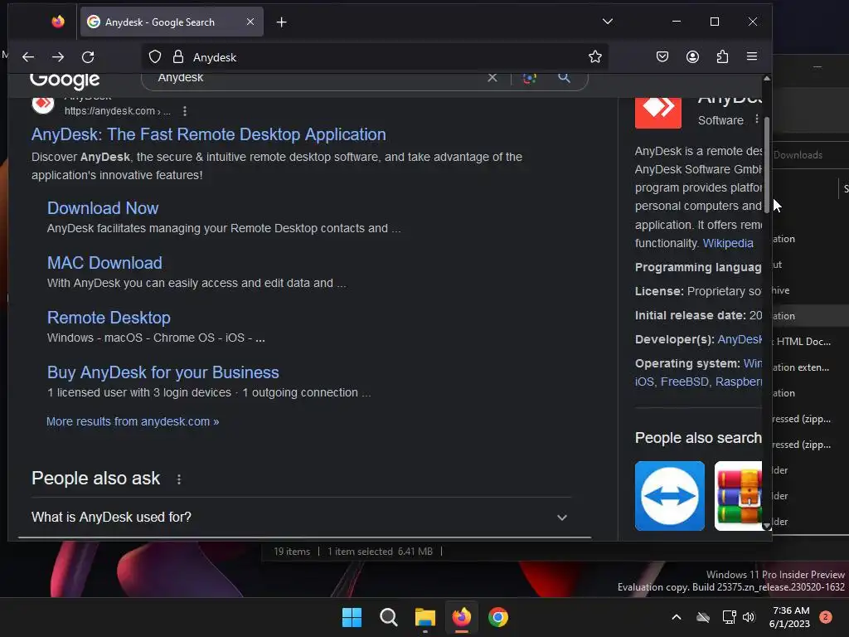Image resolution: width=849 pixels, height=637 pixels.
Task: Click the iOS operating system link
Action: [x=643, y=382]
